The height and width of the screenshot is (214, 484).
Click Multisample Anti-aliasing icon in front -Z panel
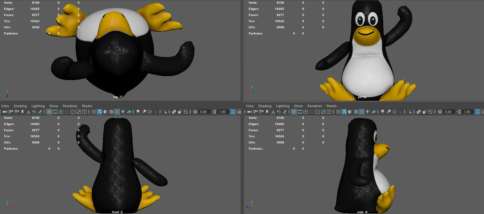150,112
